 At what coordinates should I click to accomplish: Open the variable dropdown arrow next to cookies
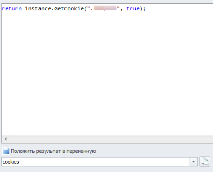193,162
